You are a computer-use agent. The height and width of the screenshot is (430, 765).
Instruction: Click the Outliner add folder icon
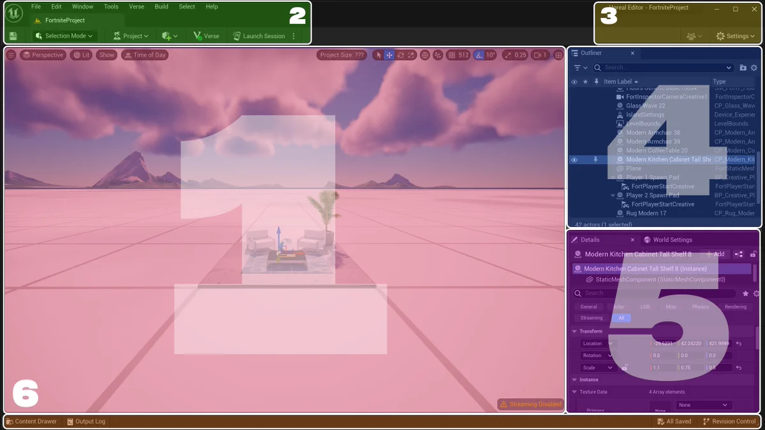coord(743,68)
